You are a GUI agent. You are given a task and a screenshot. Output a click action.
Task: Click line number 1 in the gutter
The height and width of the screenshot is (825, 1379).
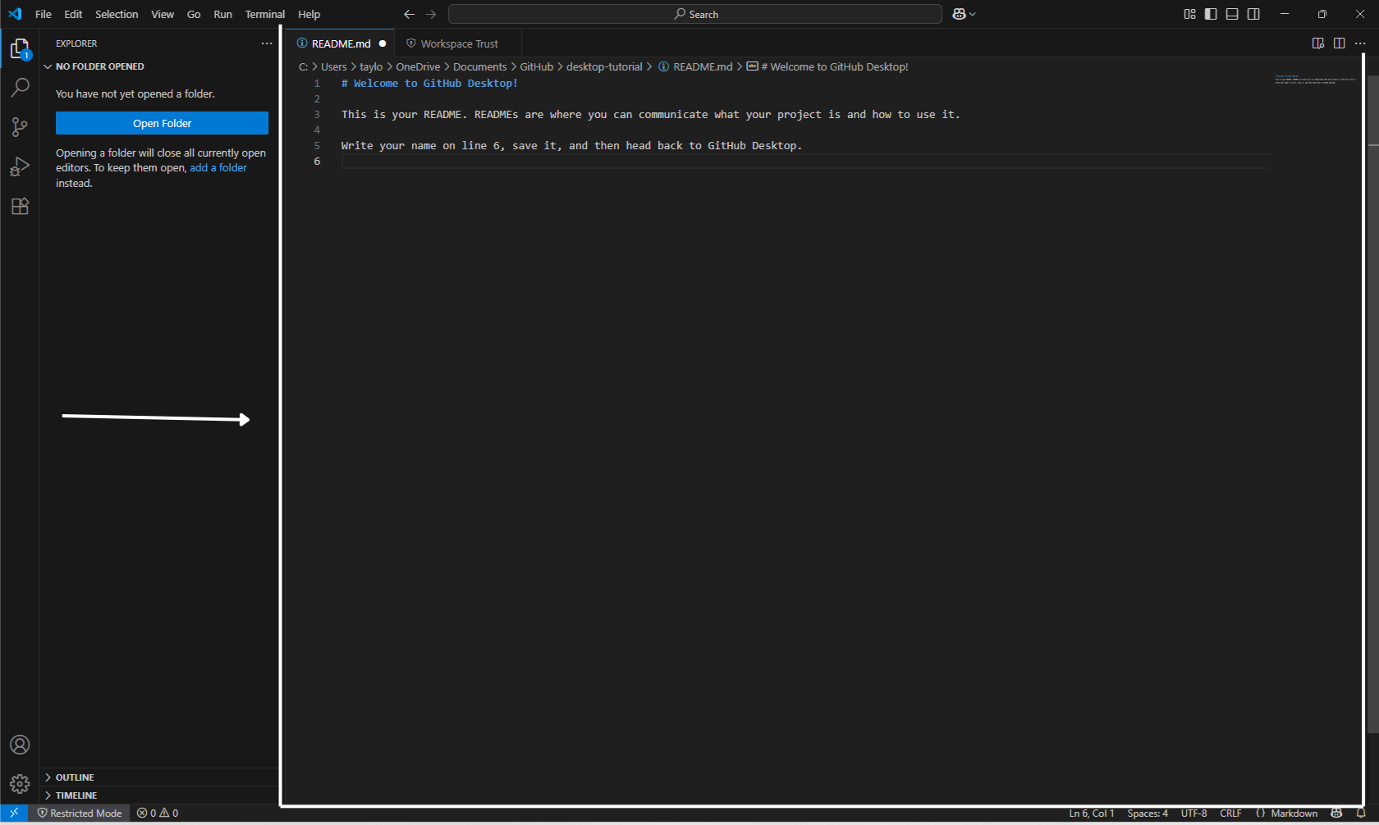[317, 84]
